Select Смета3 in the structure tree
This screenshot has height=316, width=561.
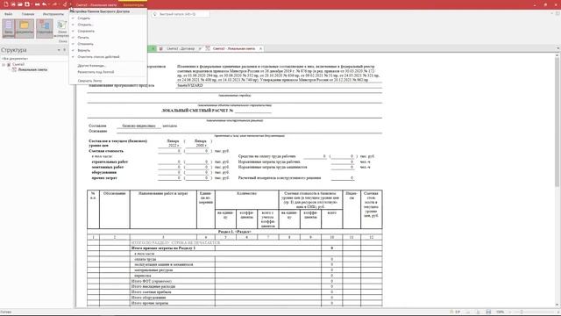click(x=18, y=64)
